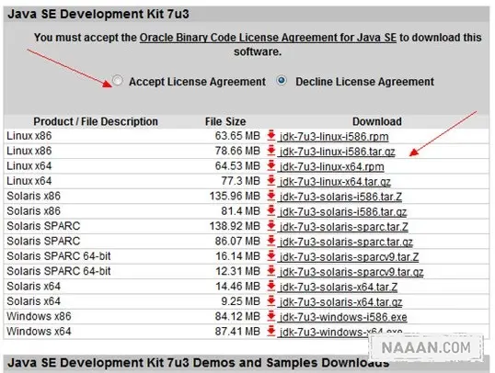Screen dimensions: 495x373
Task: Download jdk-7u3-solaris-i586.tar.gz file link
Action: [343, 211]
